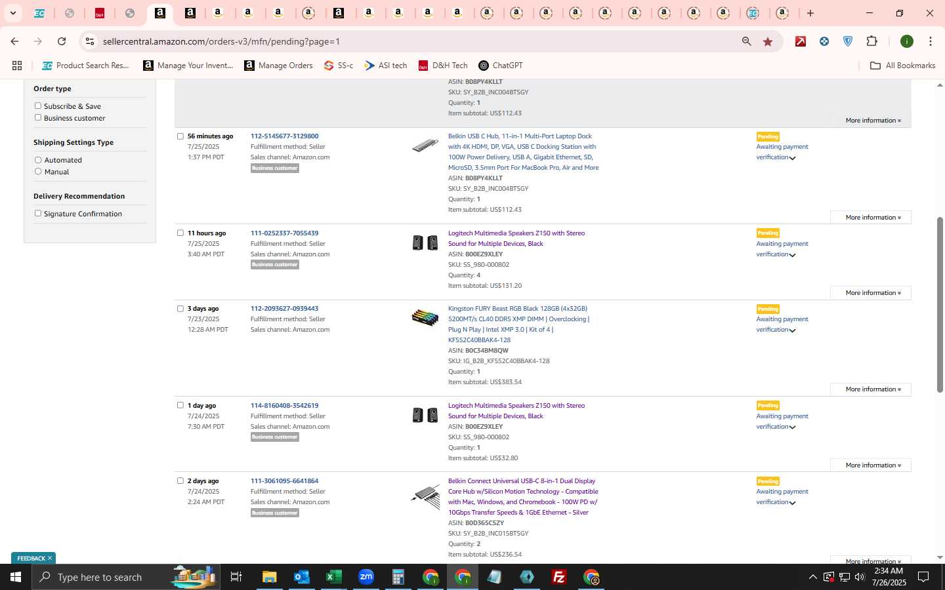Tick the checkbox for order 114-8160408-3542619
Screen dimensions: 945x590
pos(180,405)
